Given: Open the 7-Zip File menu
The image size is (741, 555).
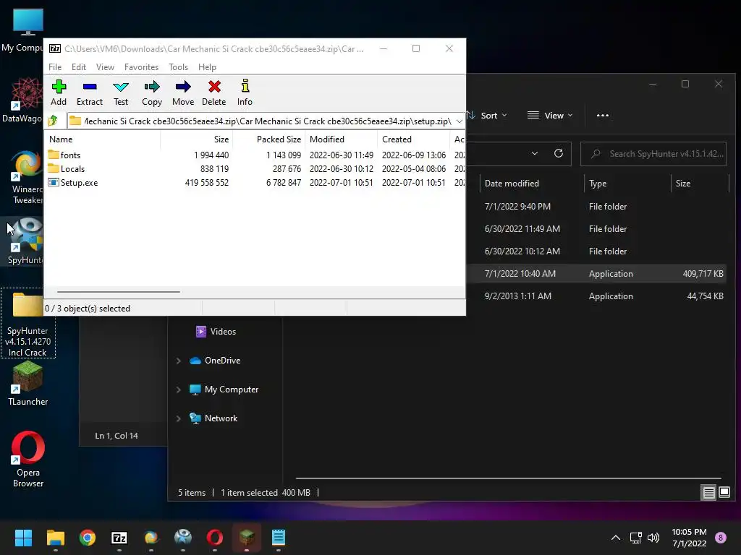Looking at the screenshot, I should click(55, 67).
